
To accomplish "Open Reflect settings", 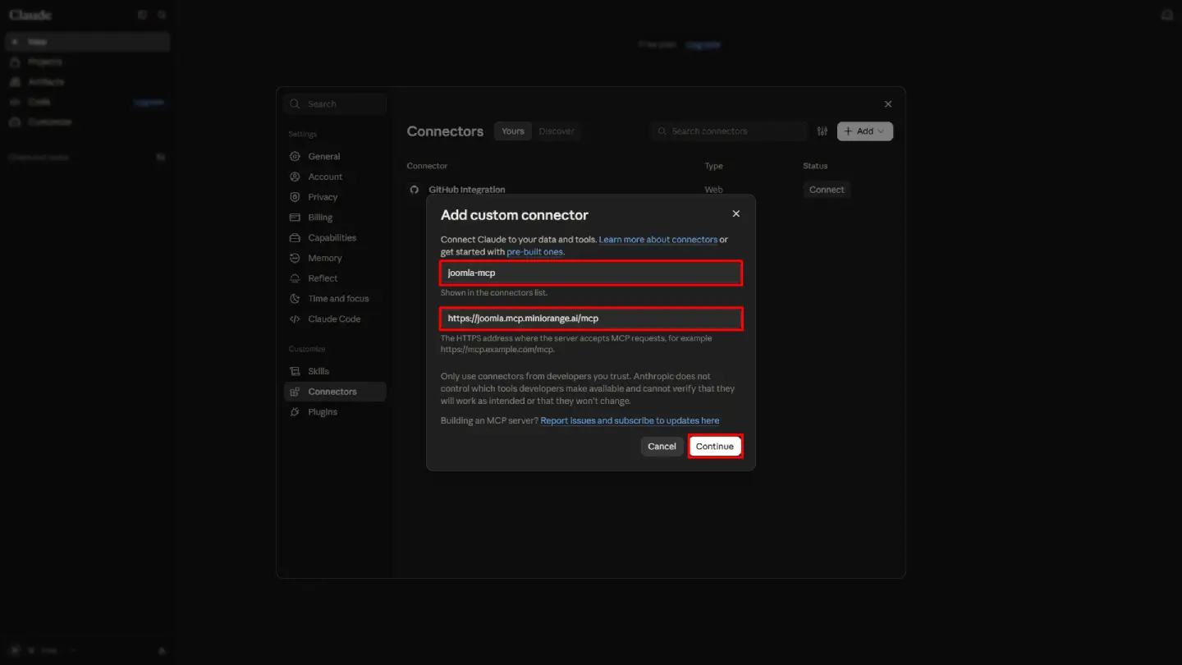I will click(x=335, y=278).
